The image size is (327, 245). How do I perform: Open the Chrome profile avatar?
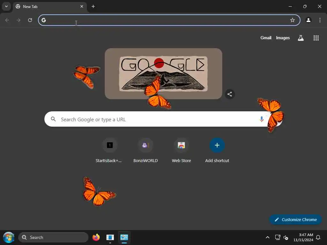click(308, 20)
